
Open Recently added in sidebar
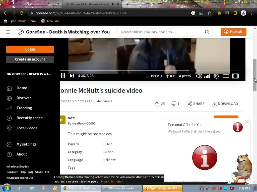30,118
